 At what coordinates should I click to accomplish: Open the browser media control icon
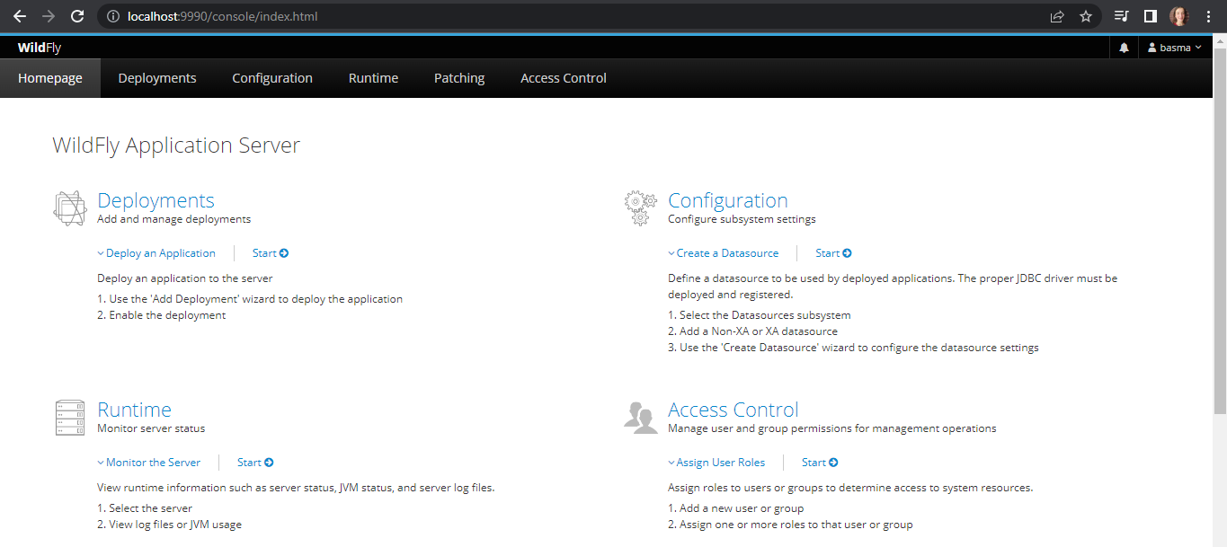1121,16
